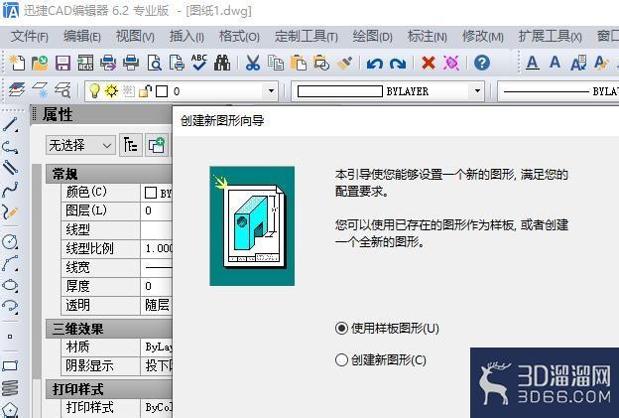619x418 pixels.
Task: Click the quick select icon in Properties
Action: [131, 145]
